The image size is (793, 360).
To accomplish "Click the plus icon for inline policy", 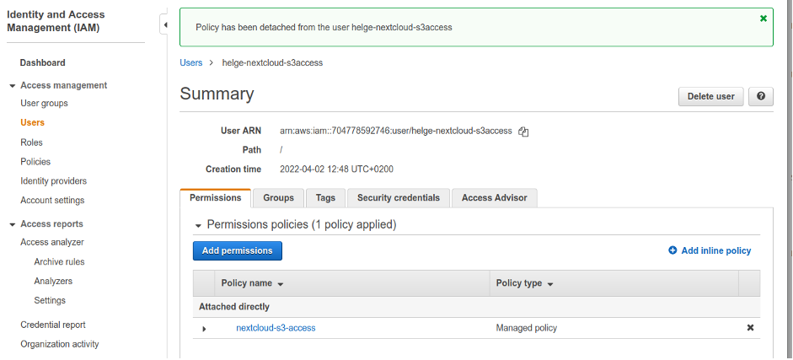I will tap(672, 250).
